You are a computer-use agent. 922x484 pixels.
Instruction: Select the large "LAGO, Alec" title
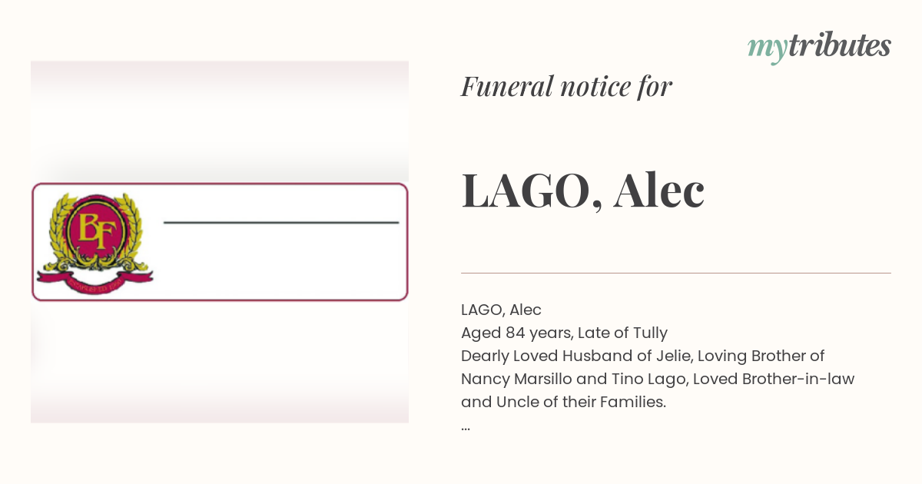(x=582, y=191)
